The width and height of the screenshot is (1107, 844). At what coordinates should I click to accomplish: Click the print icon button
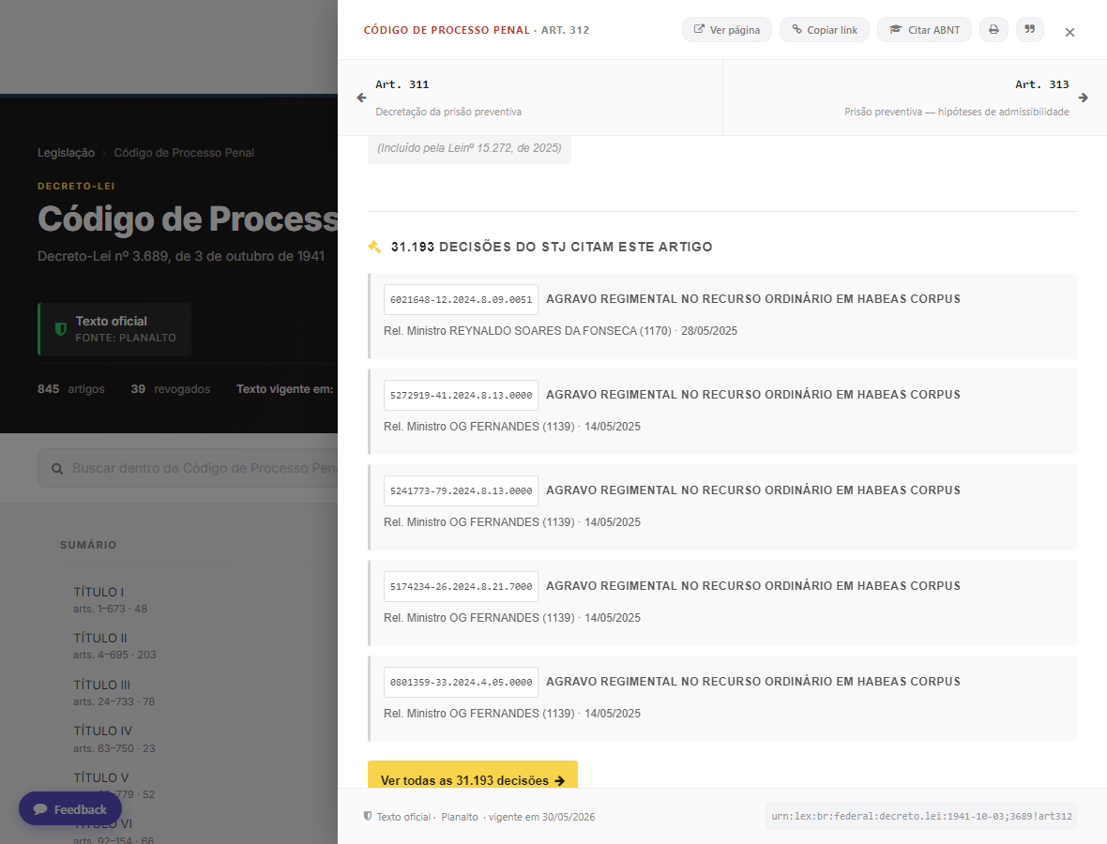[x=993, y=30]
